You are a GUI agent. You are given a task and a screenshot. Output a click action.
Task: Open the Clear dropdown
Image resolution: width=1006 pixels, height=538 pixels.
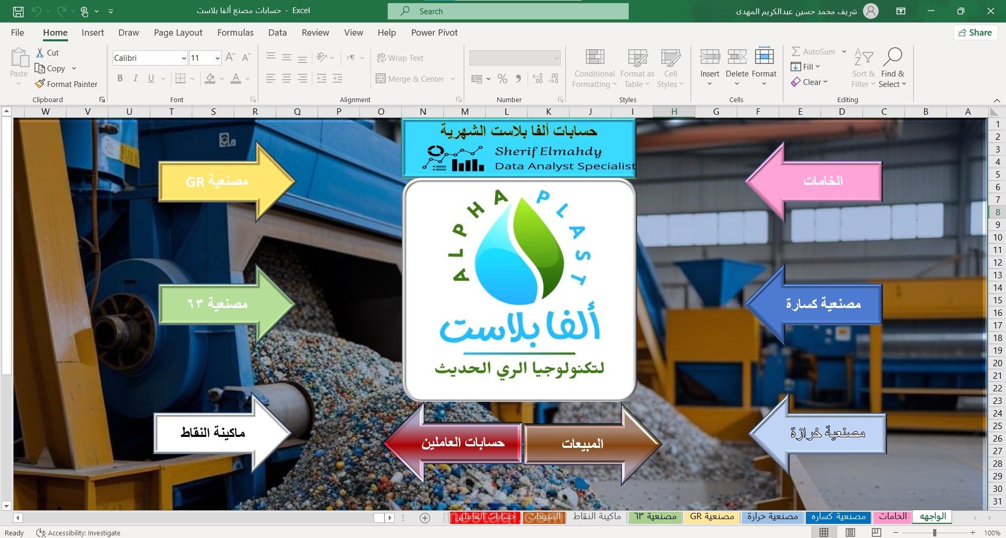[810, 82]
